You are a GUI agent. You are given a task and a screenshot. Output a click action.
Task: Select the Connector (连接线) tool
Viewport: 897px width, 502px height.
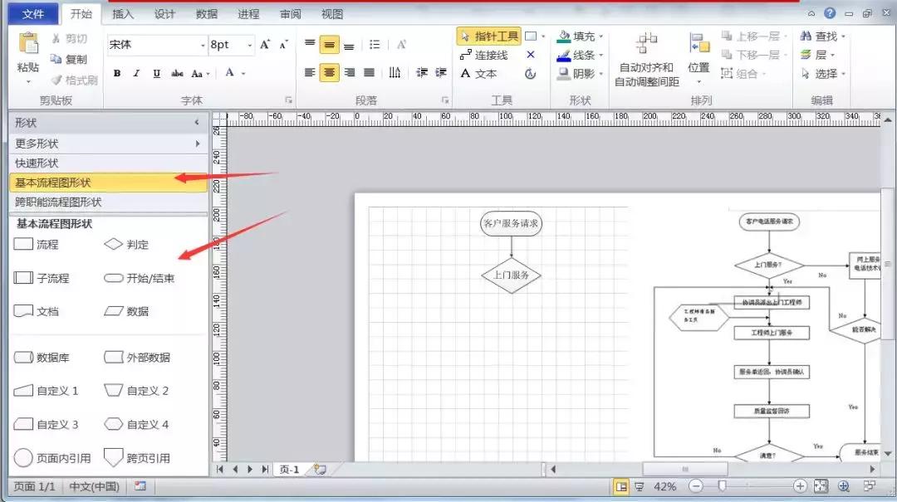tap(483, 55)
